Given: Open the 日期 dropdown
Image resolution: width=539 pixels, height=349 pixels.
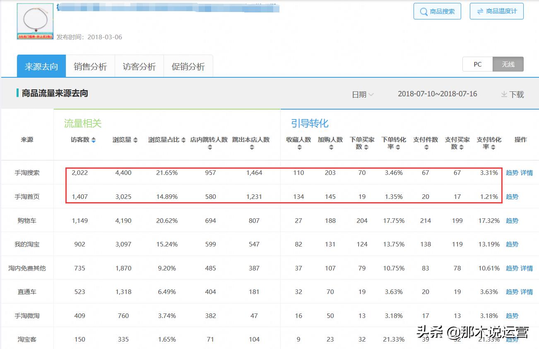Looking at the screenshot, I should [x=362, y=94].
